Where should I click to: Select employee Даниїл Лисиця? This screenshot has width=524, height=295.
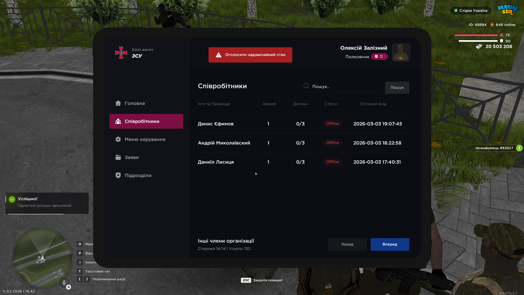pos(216,162)
